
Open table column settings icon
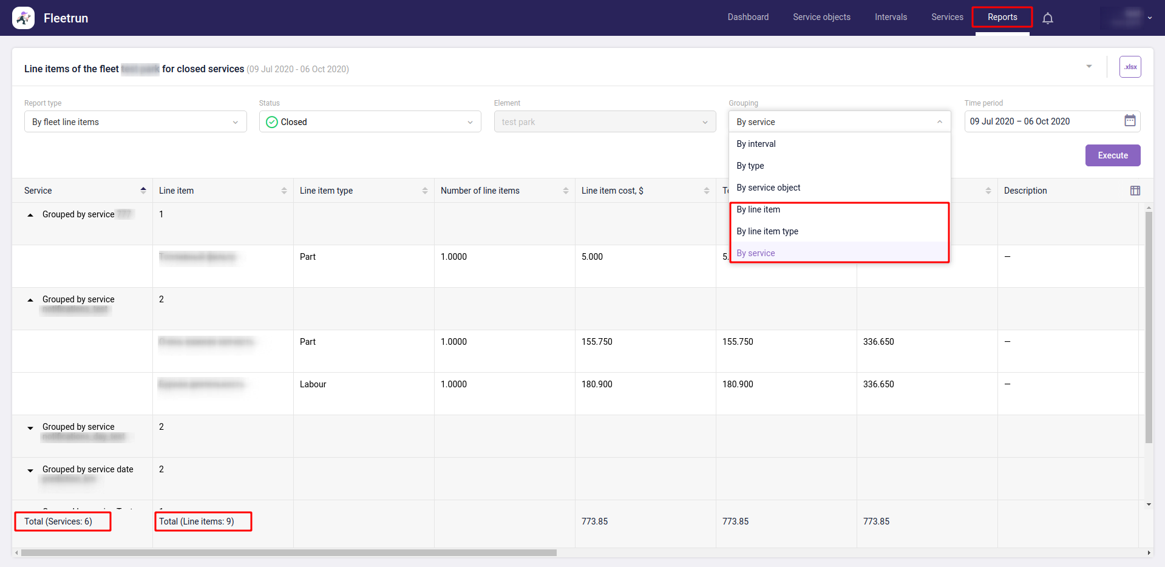pyautogui.click(x=1135, y=191)
